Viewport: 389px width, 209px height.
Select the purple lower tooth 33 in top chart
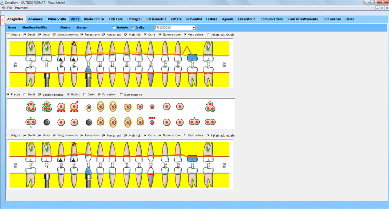pyautogui.click(x=150, y=77)
